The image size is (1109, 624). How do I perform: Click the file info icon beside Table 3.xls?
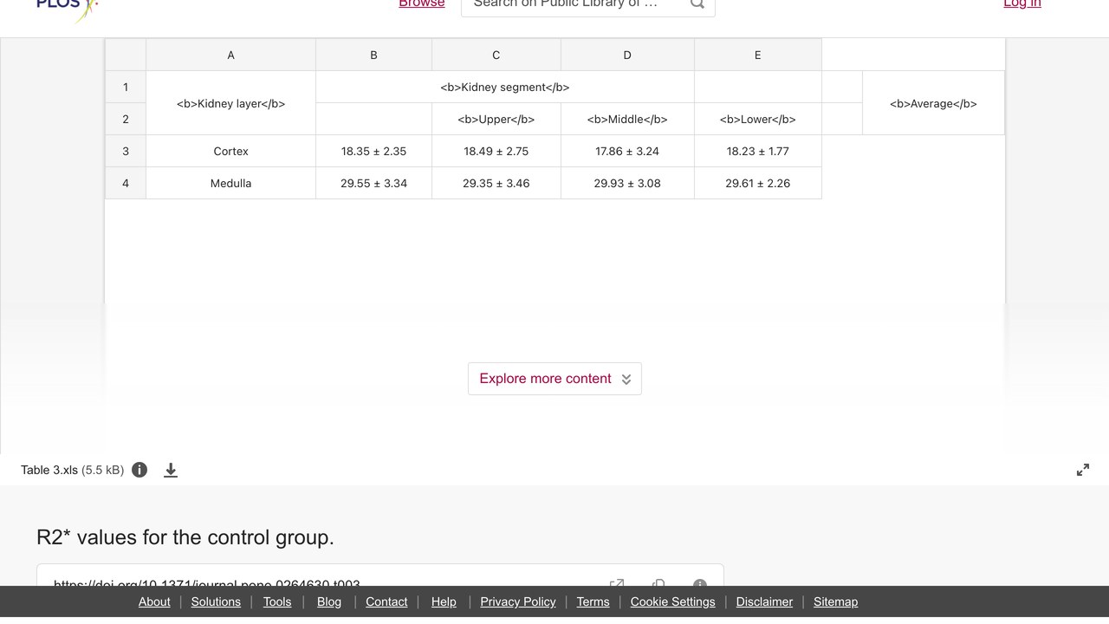coord(139,470)
